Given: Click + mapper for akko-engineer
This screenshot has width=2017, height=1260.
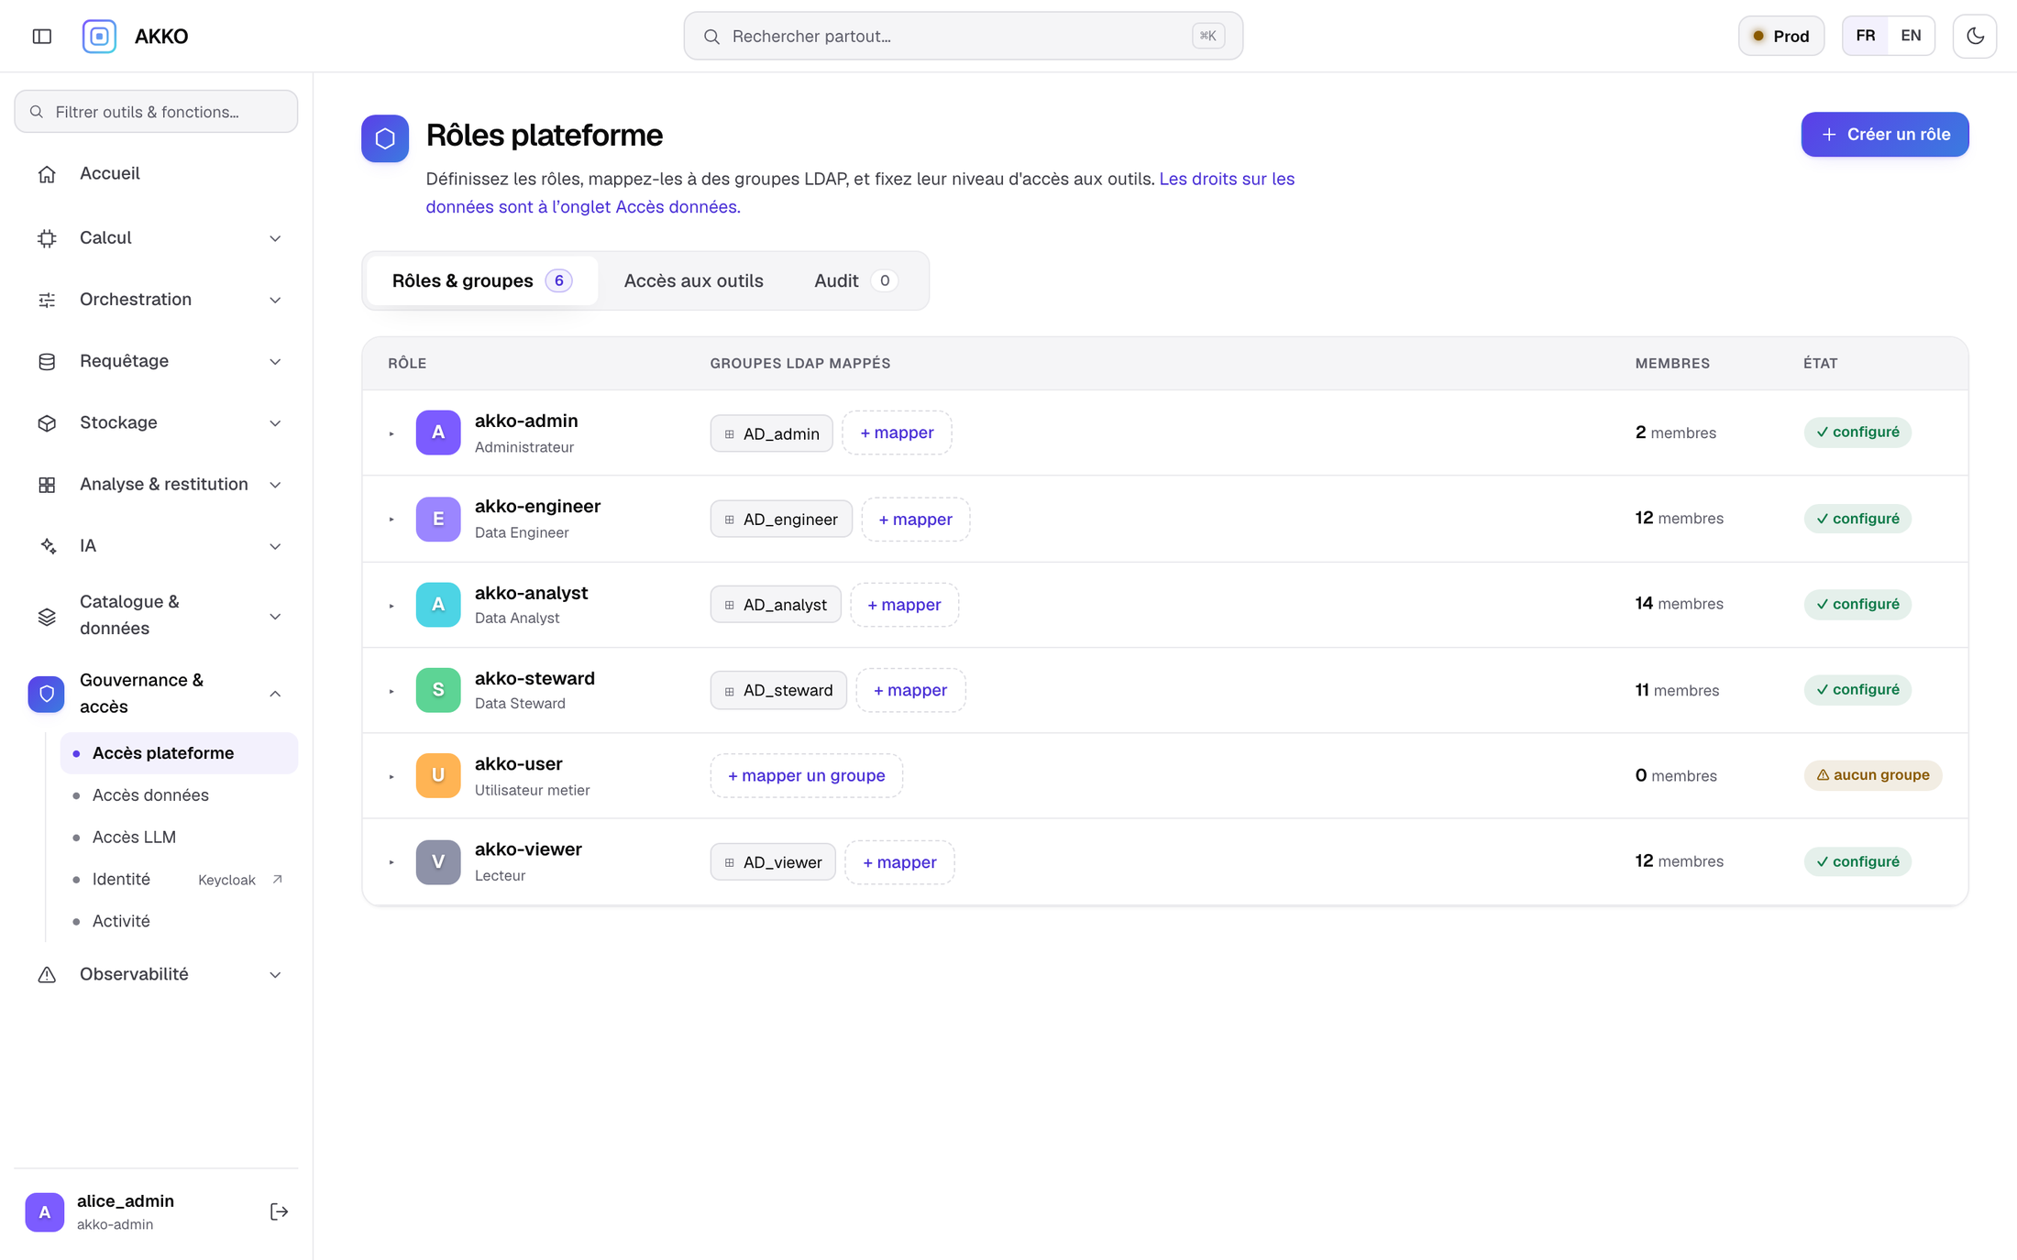Looking at the screenshot, I should tap(915, 519).
